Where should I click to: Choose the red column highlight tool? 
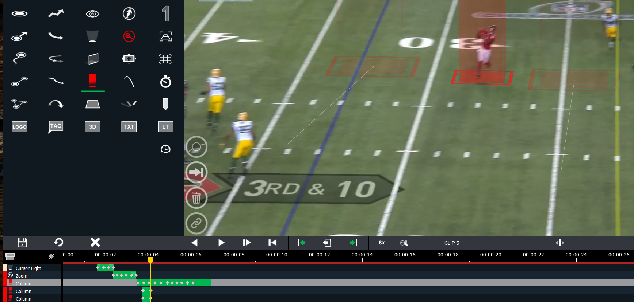(92, 81)
